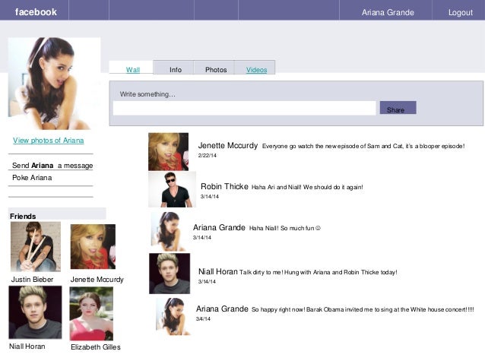Open avatar on Niall Horan's wall post

coord(170,274)
